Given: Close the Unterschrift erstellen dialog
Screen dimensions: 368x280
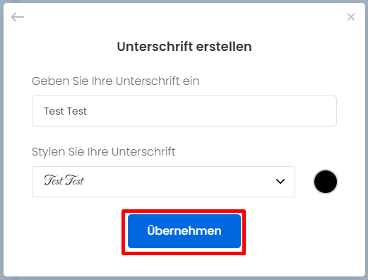Looking at the screenshot, I should [351, 17].
